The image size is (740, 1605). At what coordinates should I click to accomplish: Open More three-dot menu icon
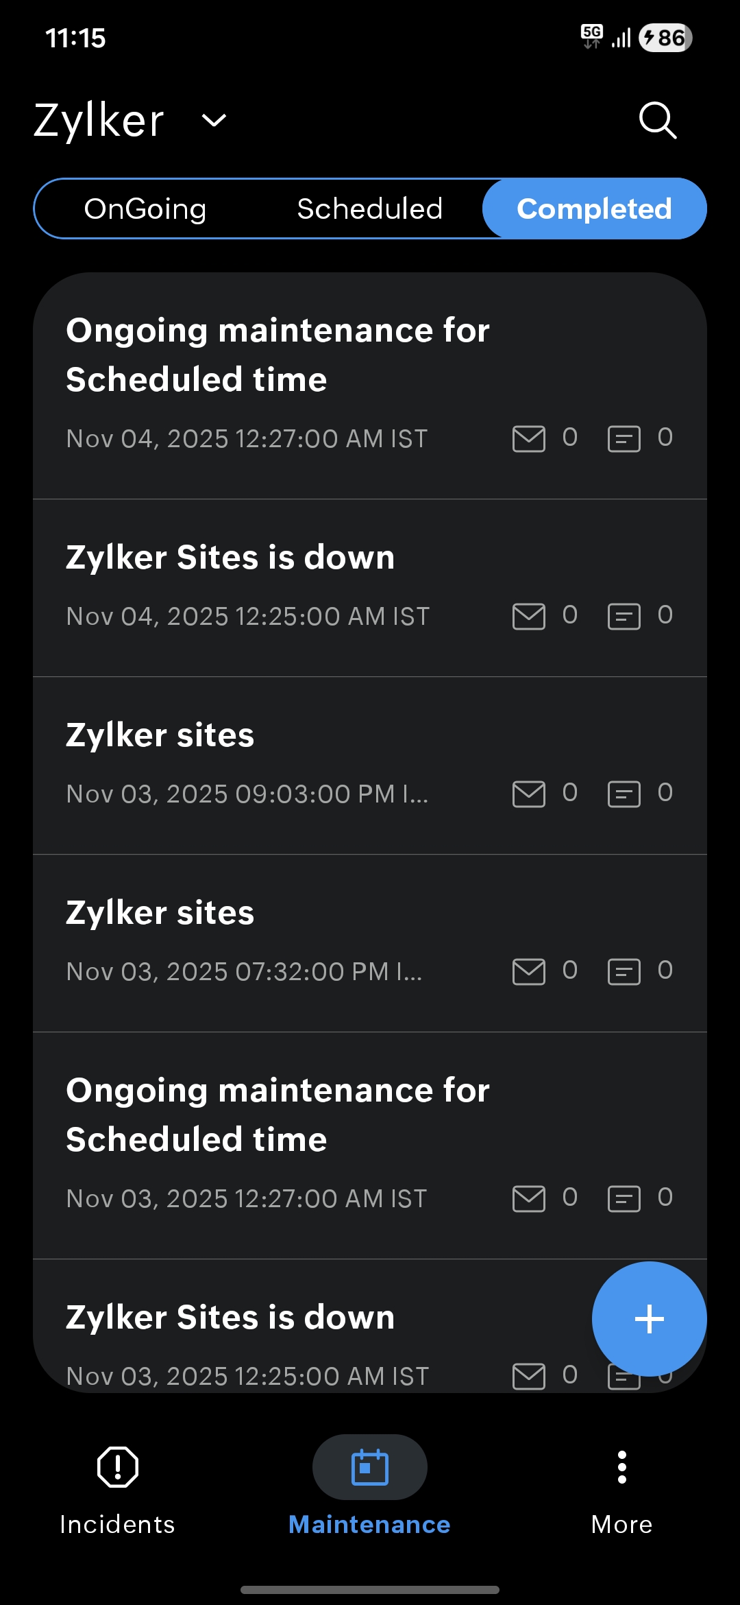[x=621, y=1467]
